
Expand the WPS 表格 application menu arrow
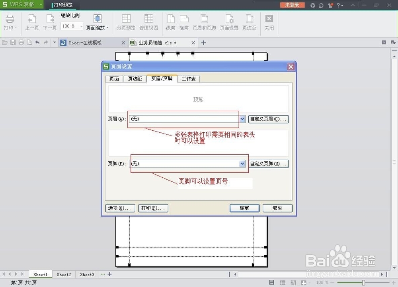41,4
